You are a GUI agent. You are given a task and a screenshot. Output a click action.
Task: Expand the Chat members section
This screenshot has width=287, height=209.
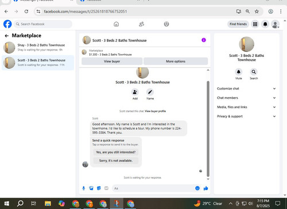[x=246, y=98]
